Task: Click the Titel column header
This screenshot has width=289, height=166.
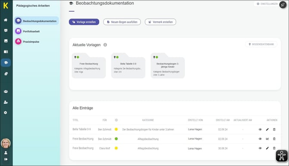Action: 75,120
